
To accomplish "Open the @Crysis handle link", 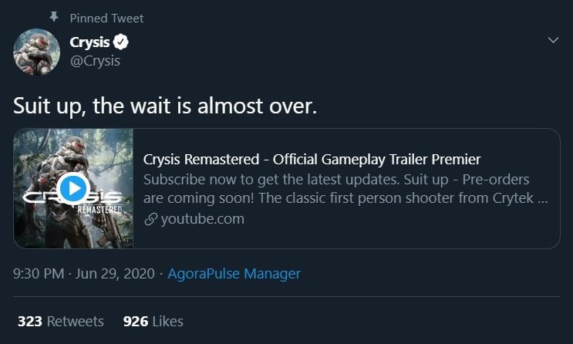I will click(x=94, y=61).
